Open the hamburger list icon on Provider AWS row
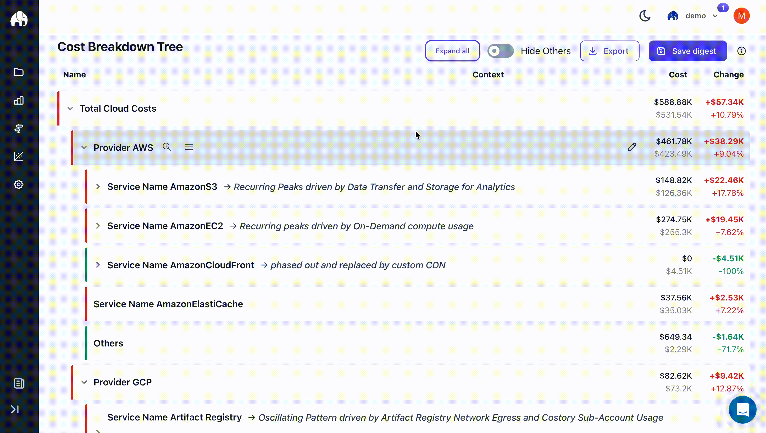Viewport: 766px width, 433px height. 189,147
